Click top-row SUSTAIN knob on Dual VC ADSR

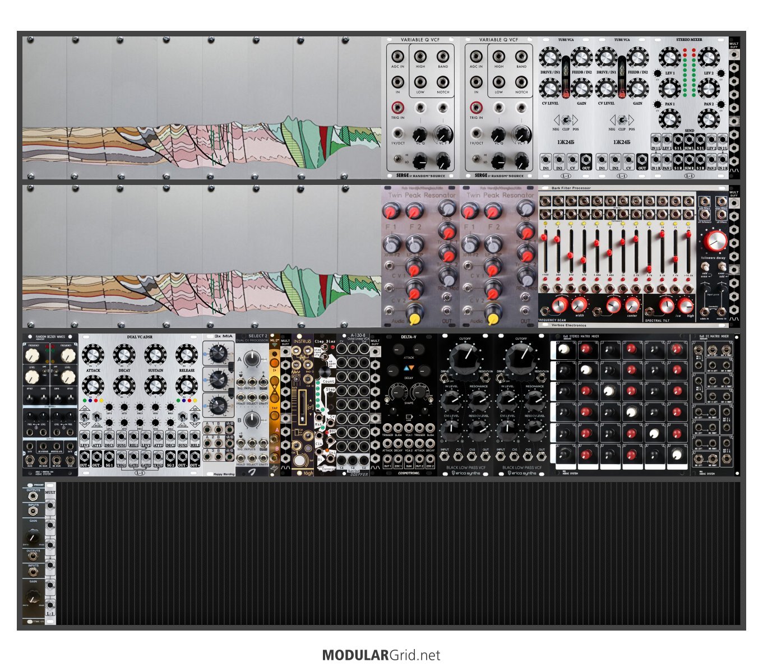155,355
